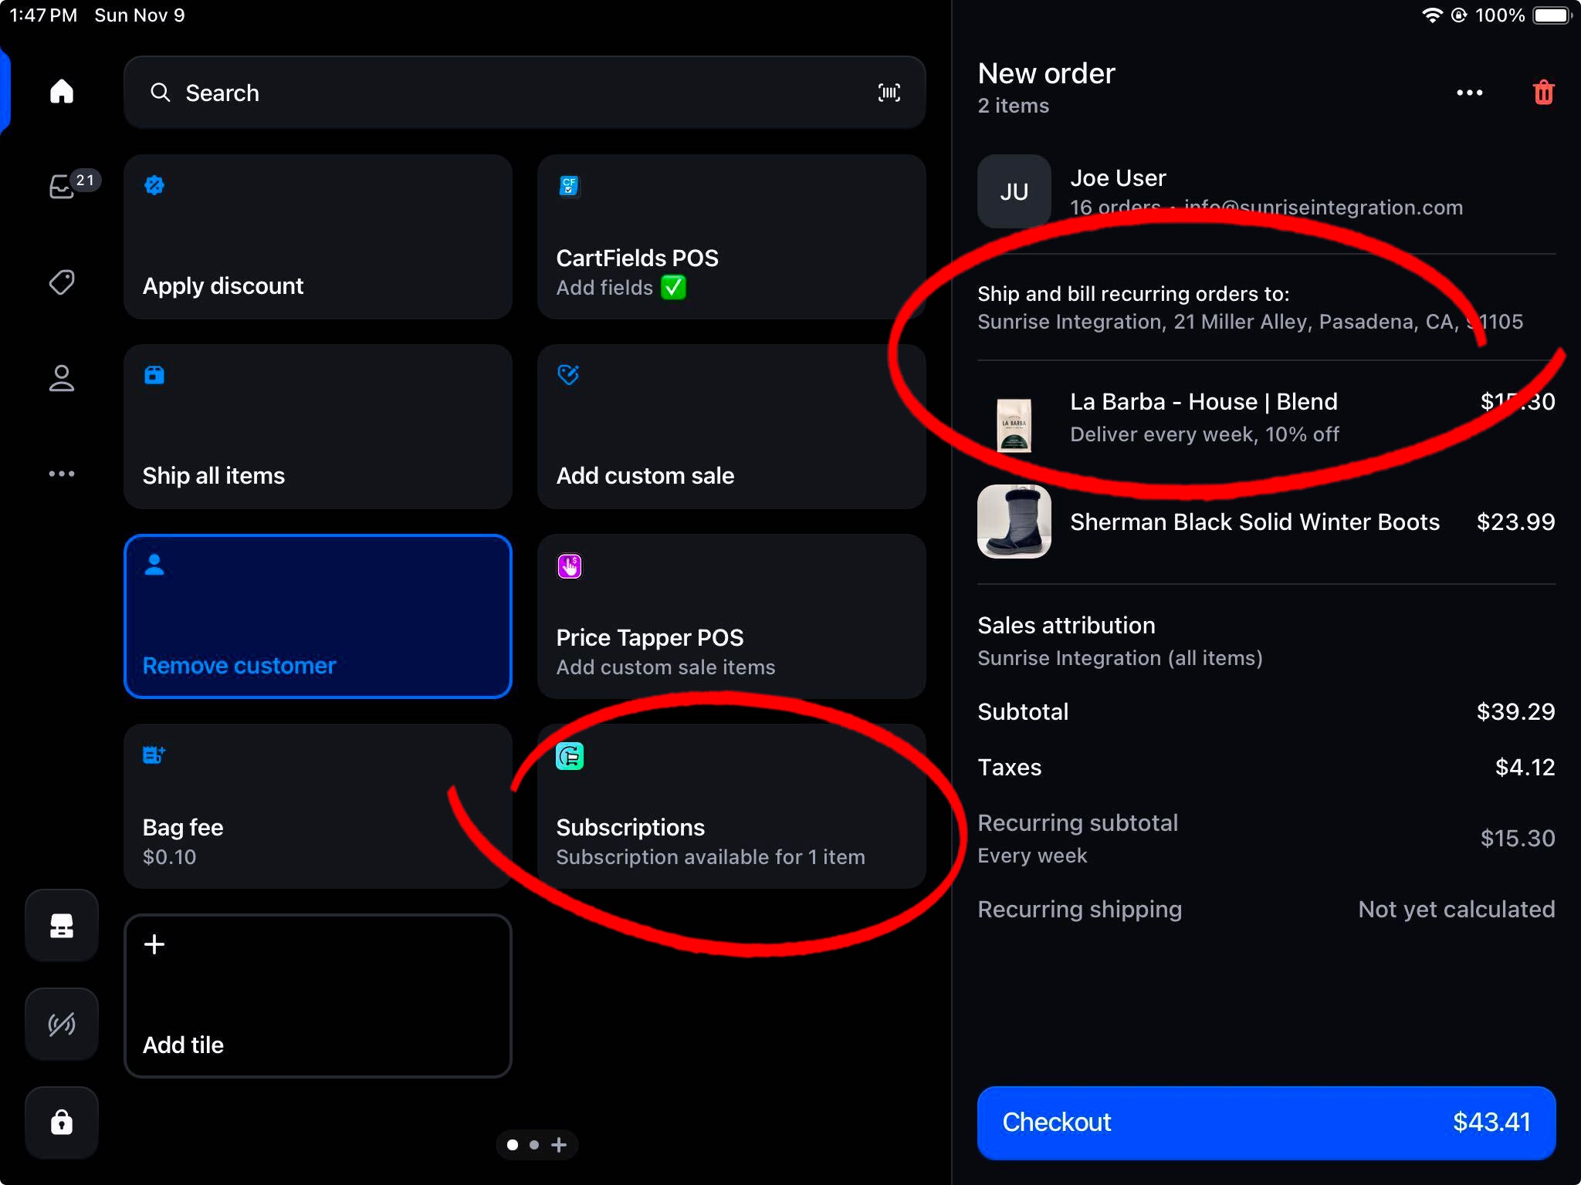1581x1185 pixels.
Task: Tap the Home icon in sidebar
Action: tap(62, 92)
